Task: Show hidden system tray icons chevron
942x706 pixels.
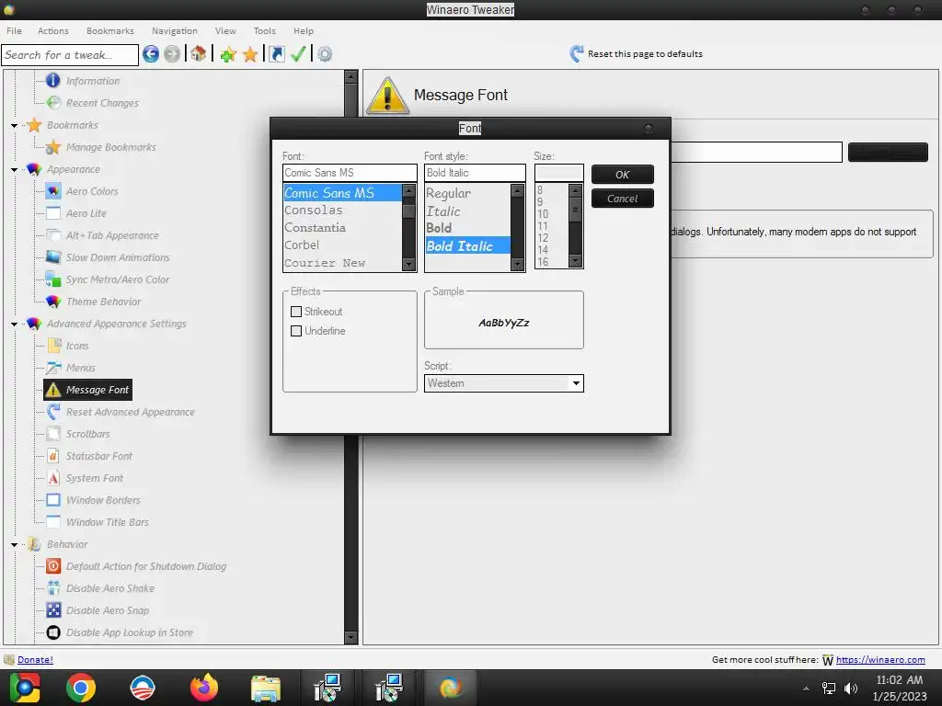Action: point(806,689)
